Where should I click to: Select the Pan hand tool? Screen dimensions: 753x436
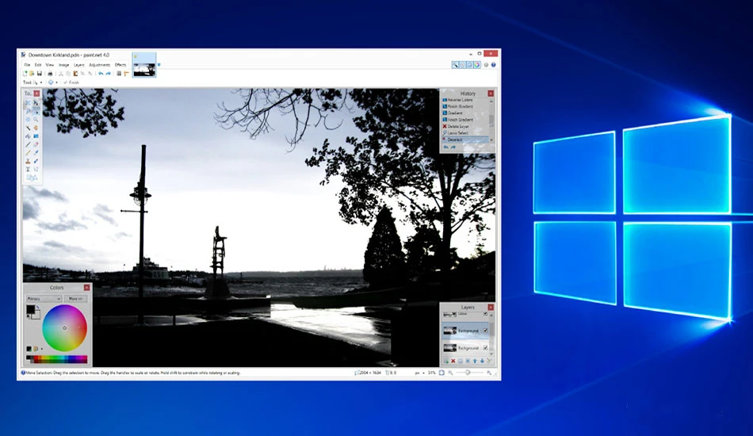coord(36,128)
